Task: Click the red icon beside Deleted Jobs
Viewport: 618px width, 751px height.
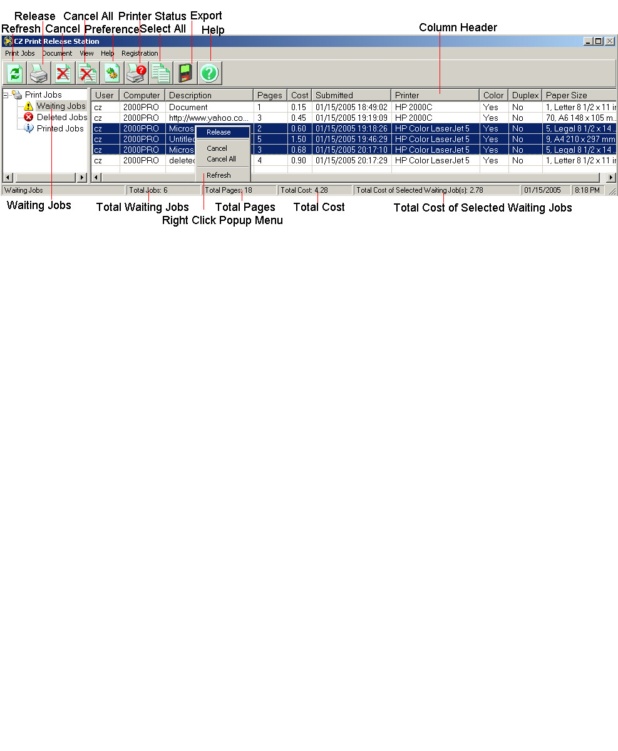Action: pos(29,117)
